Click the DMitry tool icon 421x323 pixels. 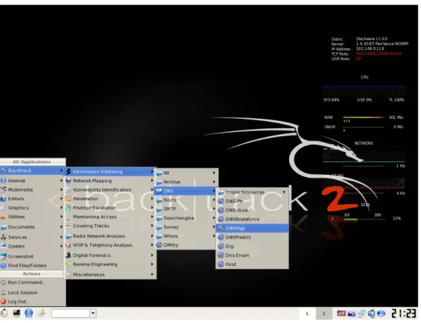point(159,245)
